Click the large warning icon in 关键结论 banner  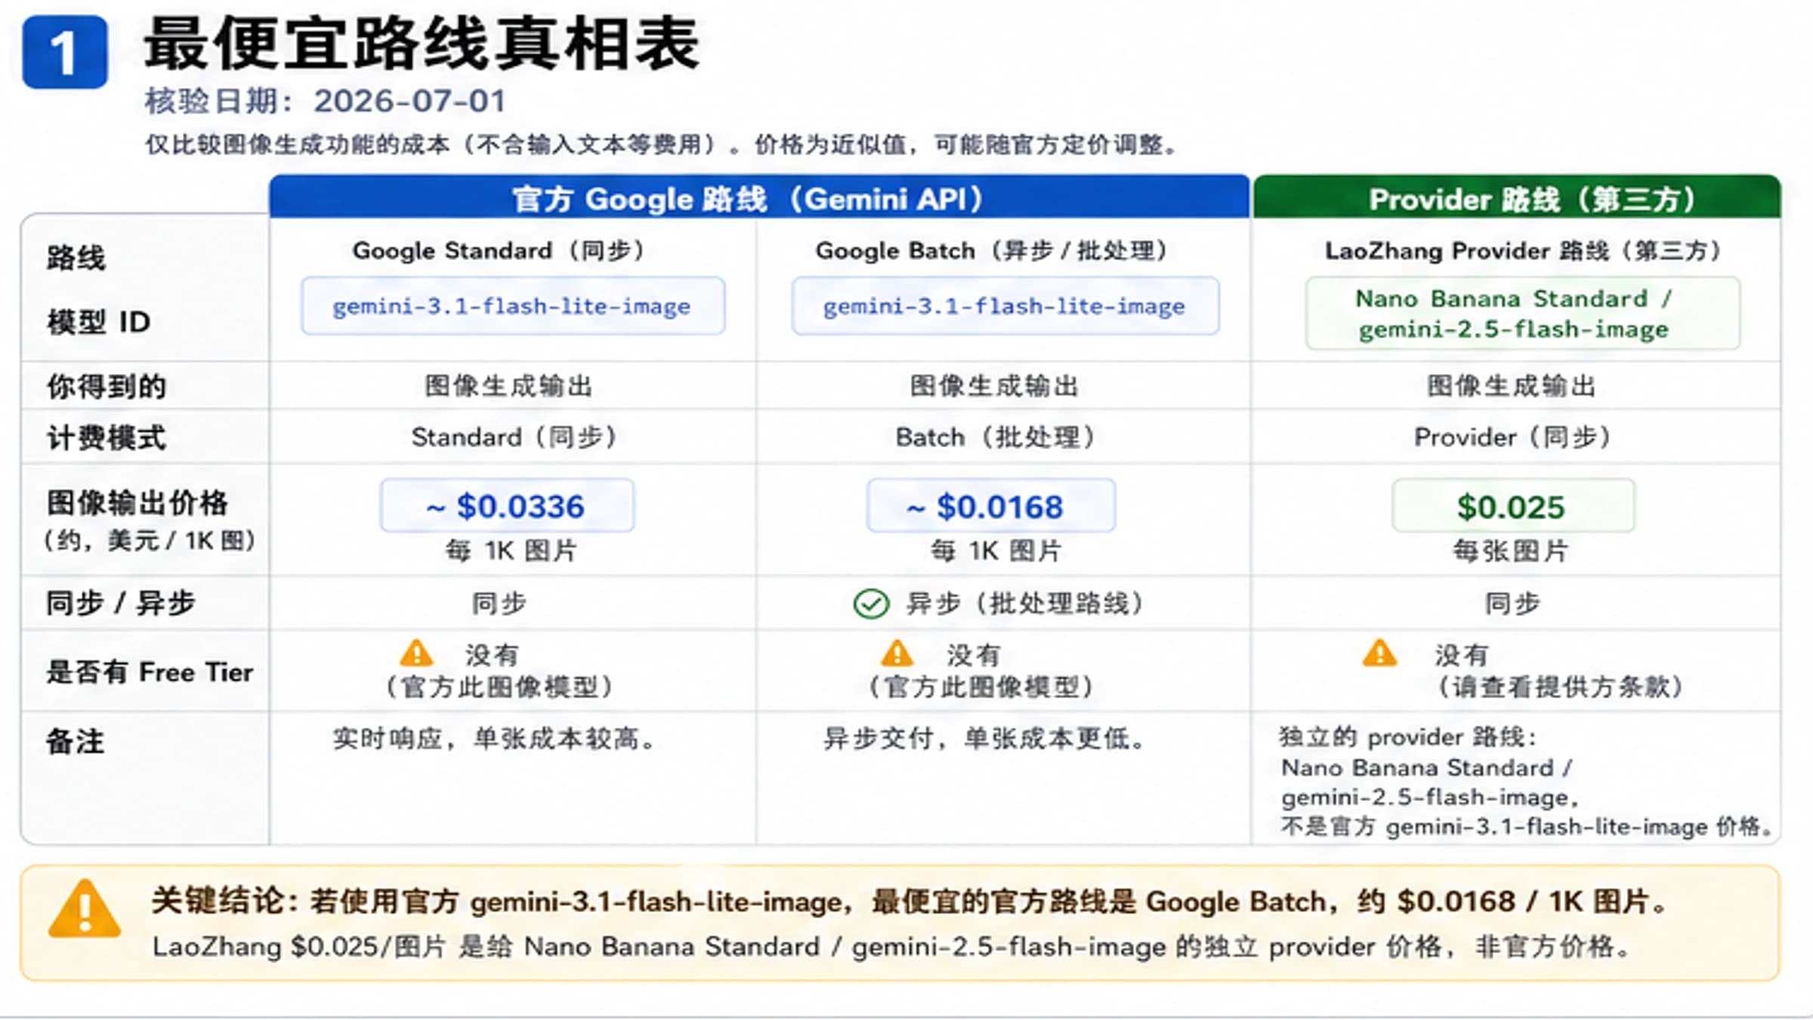[85, 909]
